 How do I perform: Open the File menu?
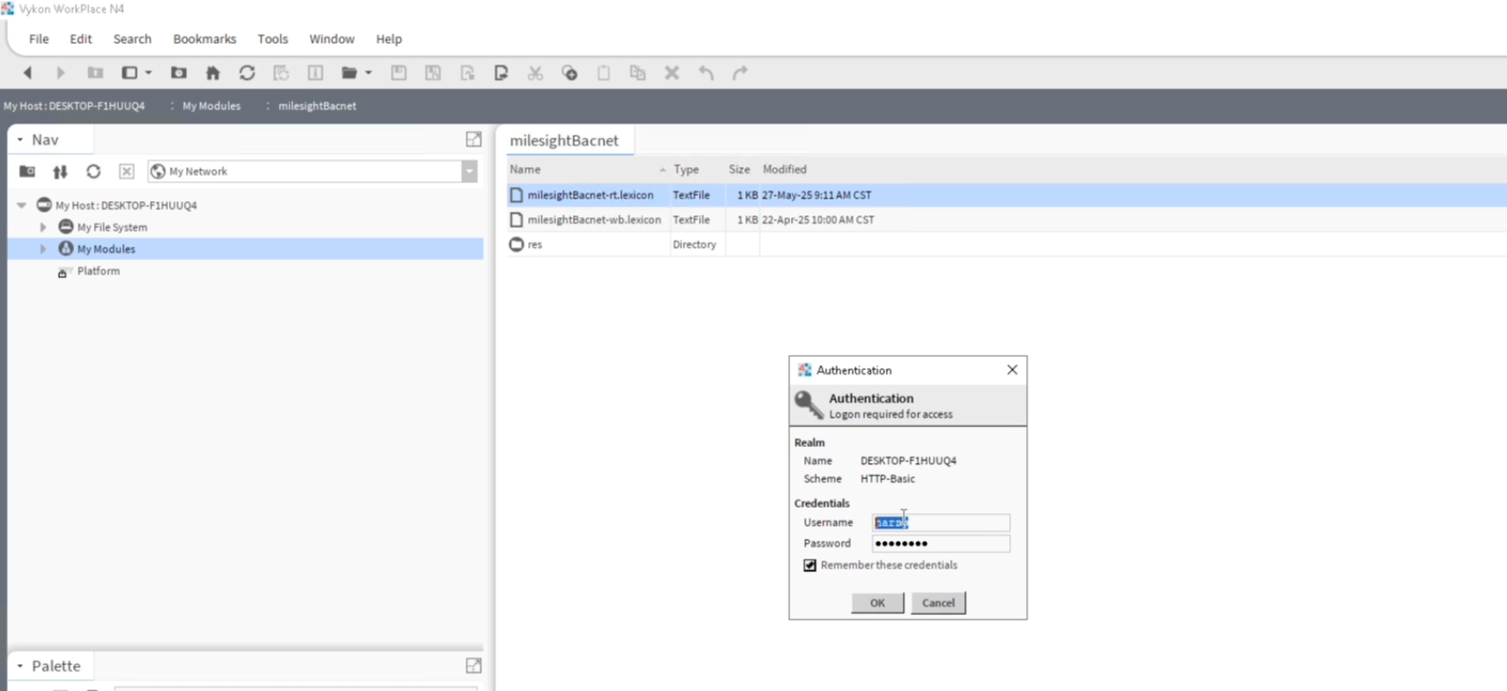pos(38,39)
